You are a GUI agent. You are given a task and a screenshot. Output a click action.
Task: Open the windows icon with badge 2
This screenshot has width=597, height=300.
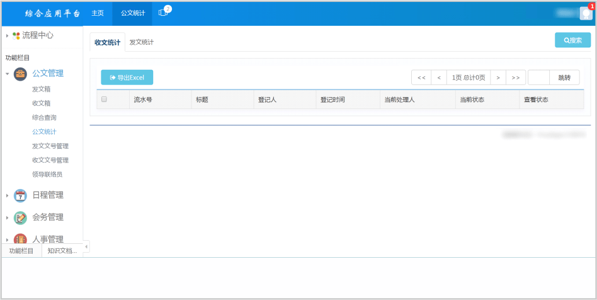click(163, 13)
